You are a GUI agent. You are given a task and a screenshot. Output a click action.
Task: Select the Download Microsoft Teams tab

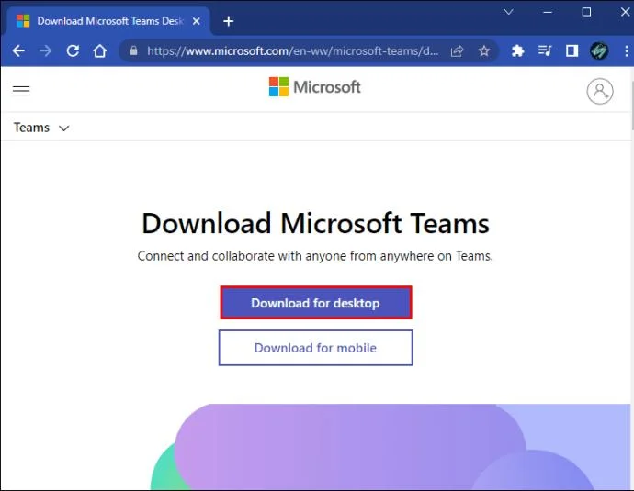108,21
